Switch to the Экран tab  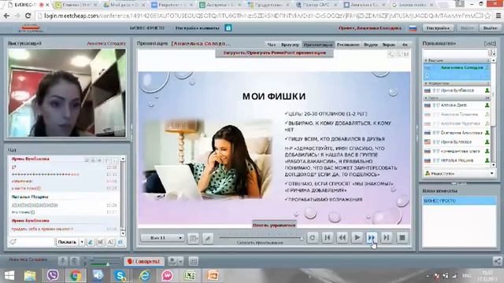(388, 45)
